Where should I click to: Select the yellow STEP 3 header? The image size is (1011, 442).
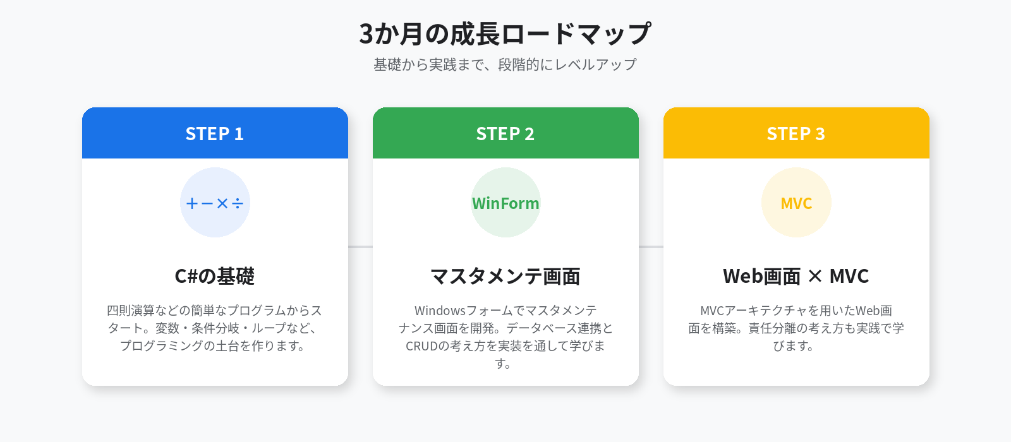(796, 133)
